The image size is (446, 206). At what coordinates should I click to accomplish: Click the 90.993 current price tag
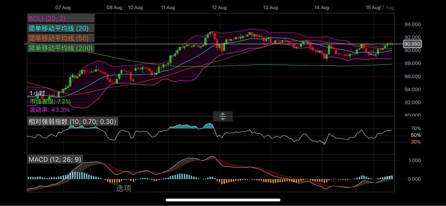412,44
